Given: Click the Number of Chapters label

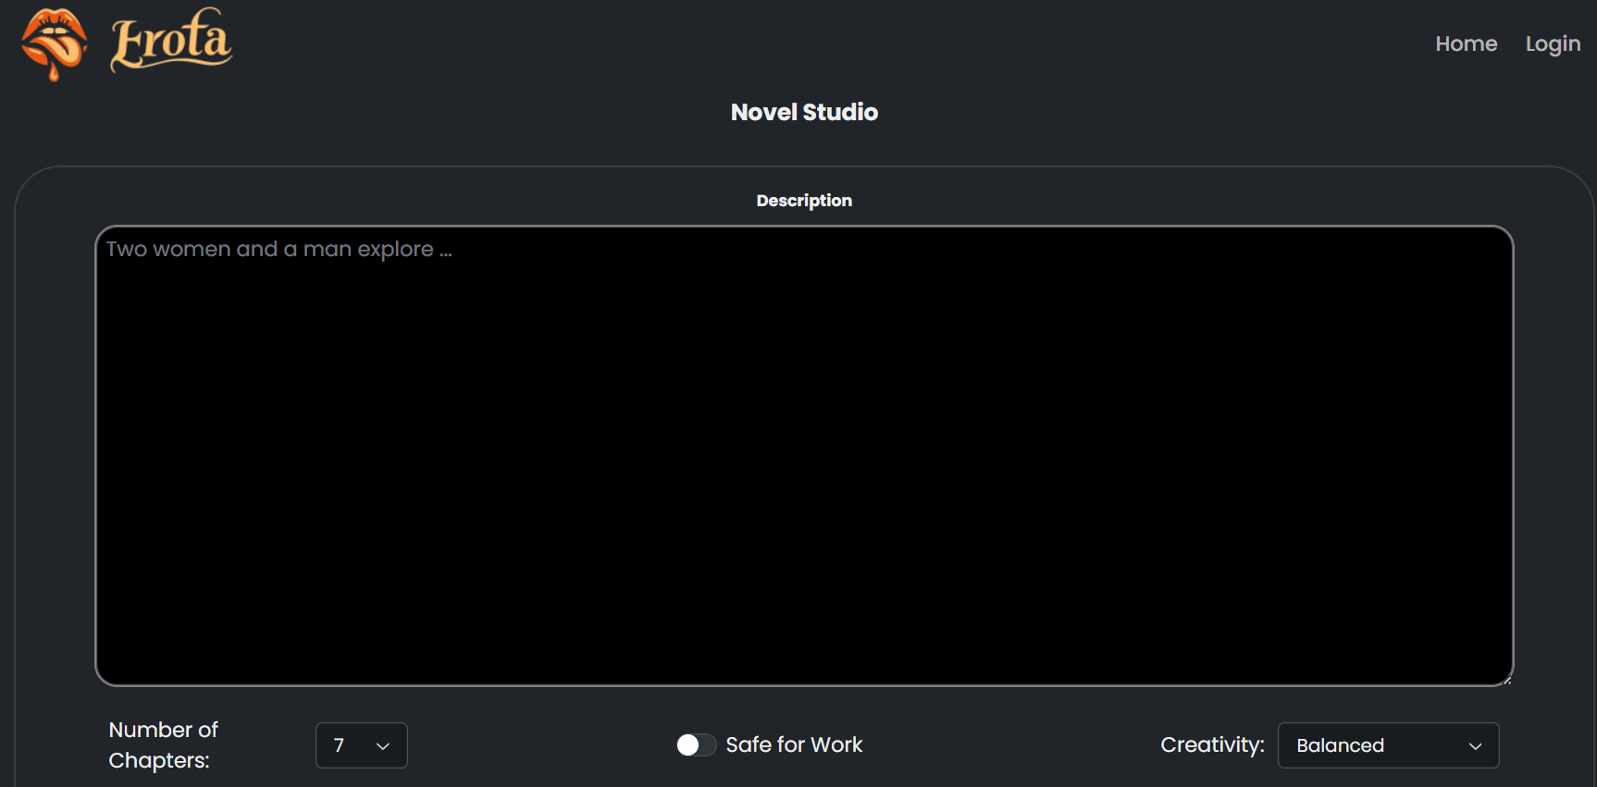Looking at the screenshot, I should click(164, 744).
